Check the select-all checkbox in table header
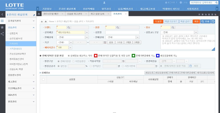Viewport: 220px width, 113px height. (x=43, y=80)
